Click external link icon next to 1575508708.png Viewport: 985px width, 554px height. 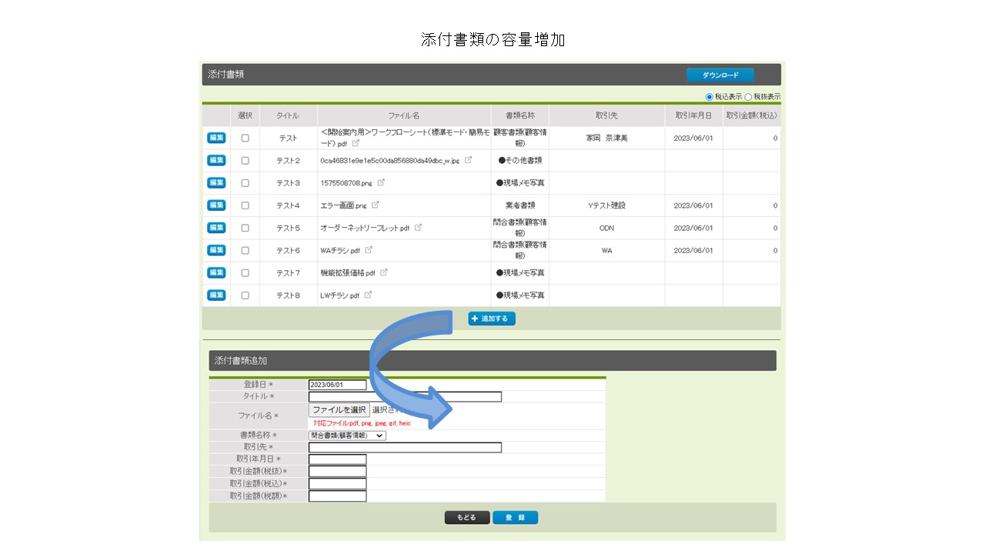(381, 183)
